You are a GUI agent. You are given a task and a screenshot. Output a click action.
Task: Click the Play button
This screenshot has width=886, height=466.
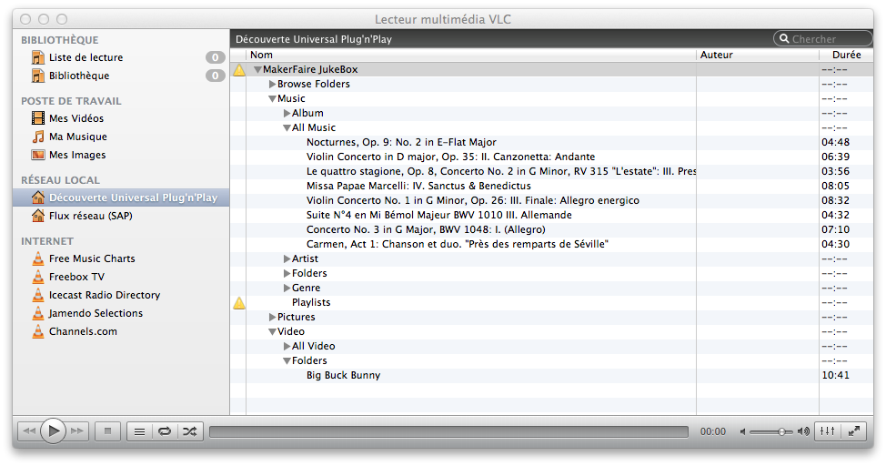point(53,431)
